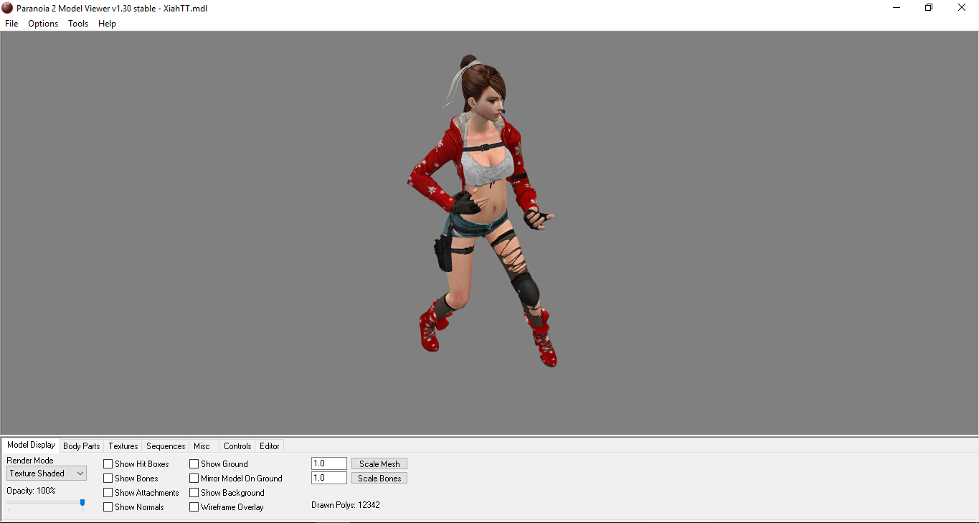
Task: Restore down the Model Viewer window
Action: click(x=929, y=8)
